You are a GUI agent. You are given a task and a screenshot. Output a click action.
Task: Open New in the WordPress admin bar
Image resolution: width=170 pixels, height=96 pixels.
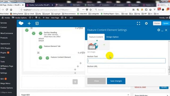pyautogui.click(x=46, y=18)
